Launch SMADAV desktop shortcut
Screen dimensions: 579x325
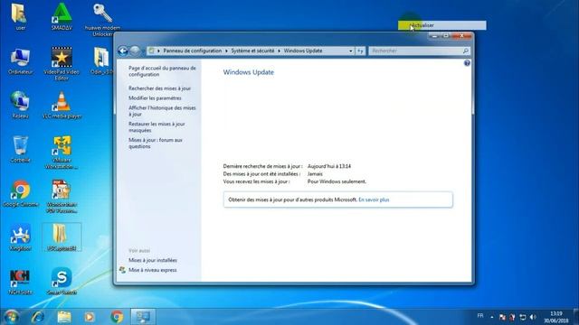click(x=62, y=17)
